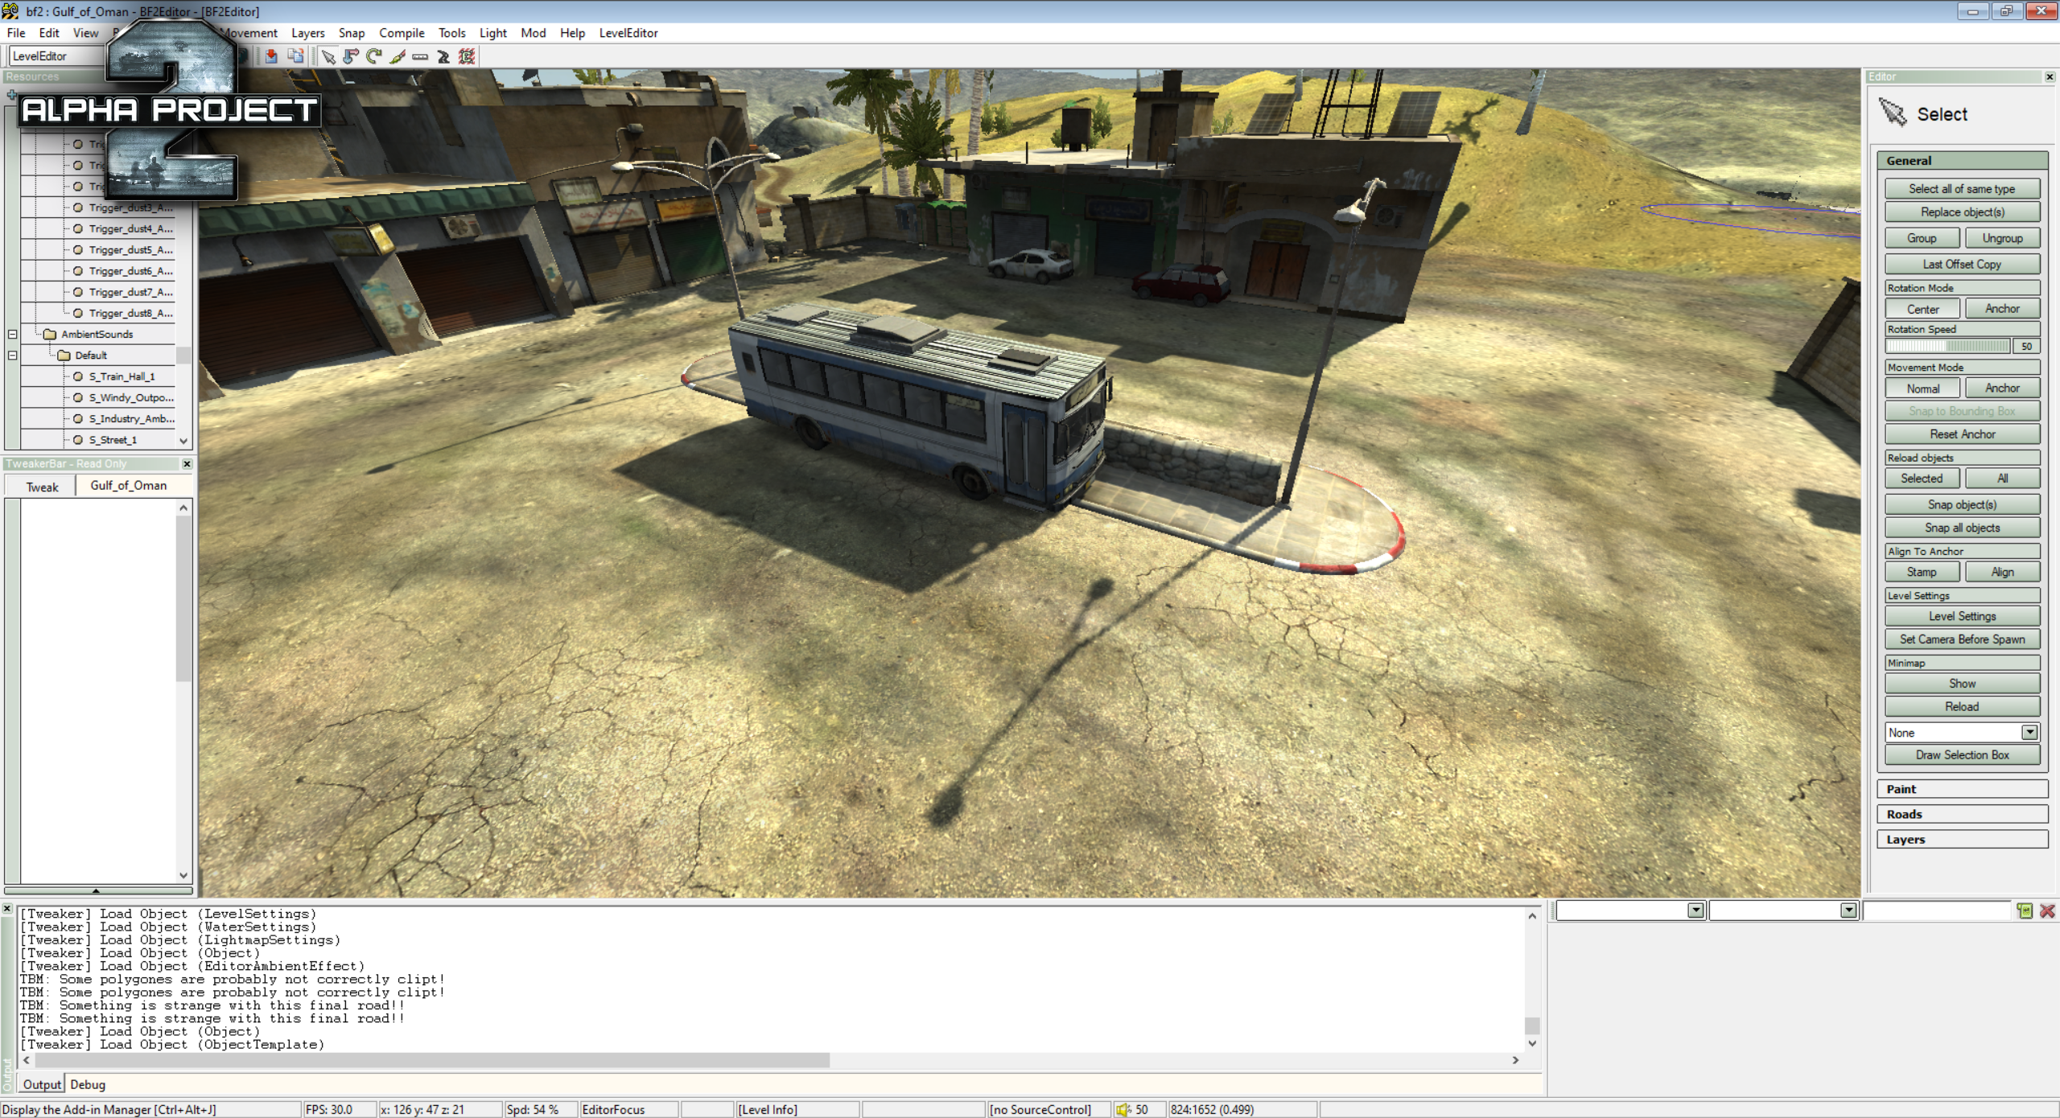Click the resource tree scroll down arrow
The image size is (2060, 1118).
coord(183,441)
